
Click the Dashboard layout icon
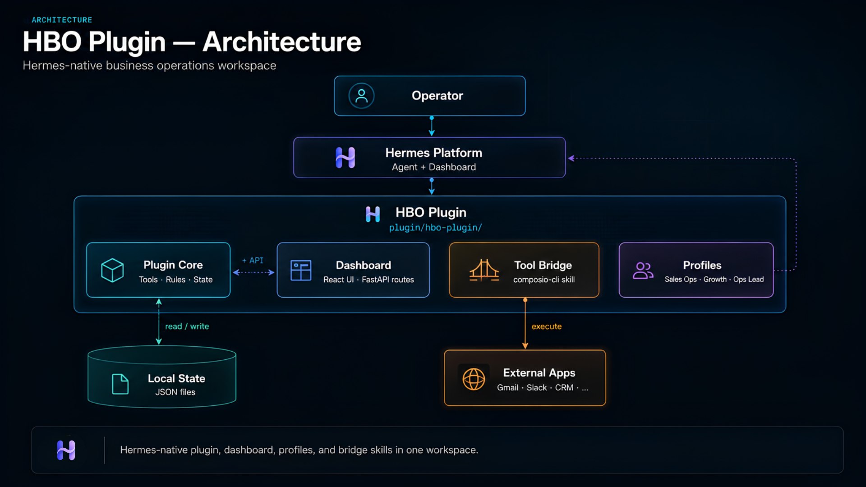(301, 271)
